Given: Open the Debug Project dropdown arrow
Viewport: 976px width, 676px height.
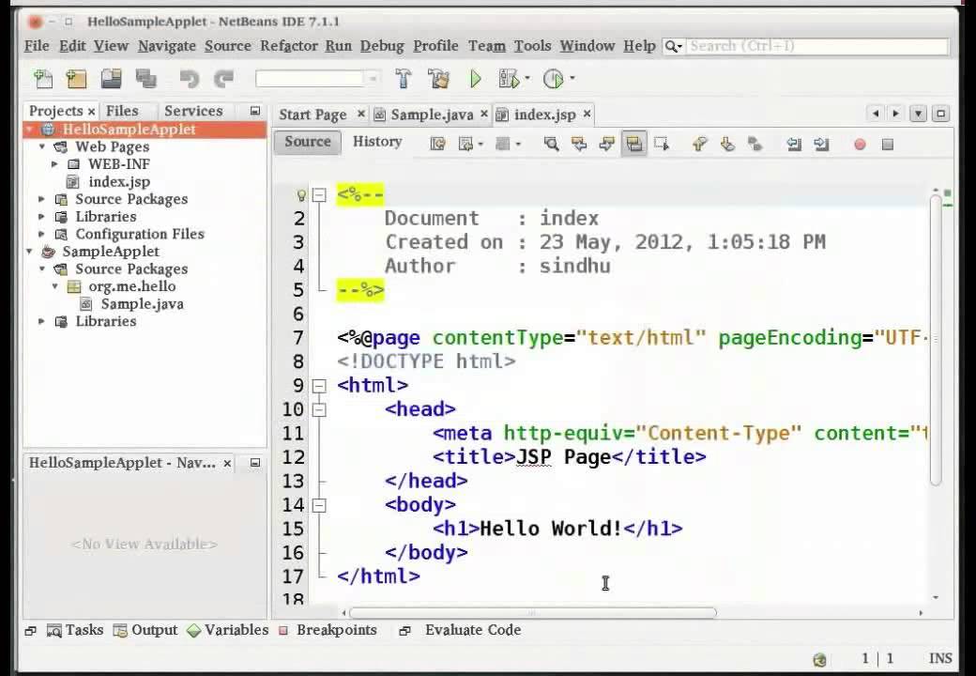Looking at the screenshot, I should tap(527, 79).
